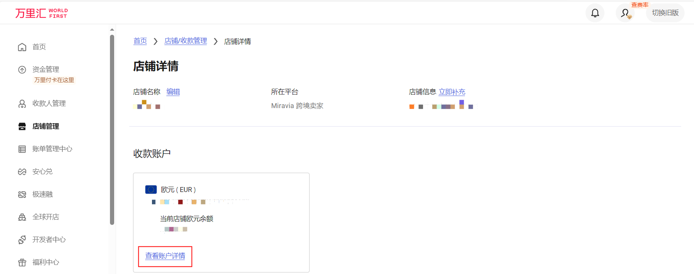Click the 首页 home icon in sidebar
This screenshot has width=694, height=274.
click(22, 47)
